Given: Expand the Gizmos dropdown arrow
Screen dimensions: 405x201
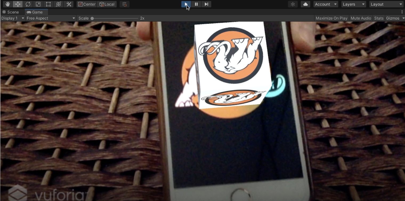Looking at the screenshot, I should tap(403, 18).
